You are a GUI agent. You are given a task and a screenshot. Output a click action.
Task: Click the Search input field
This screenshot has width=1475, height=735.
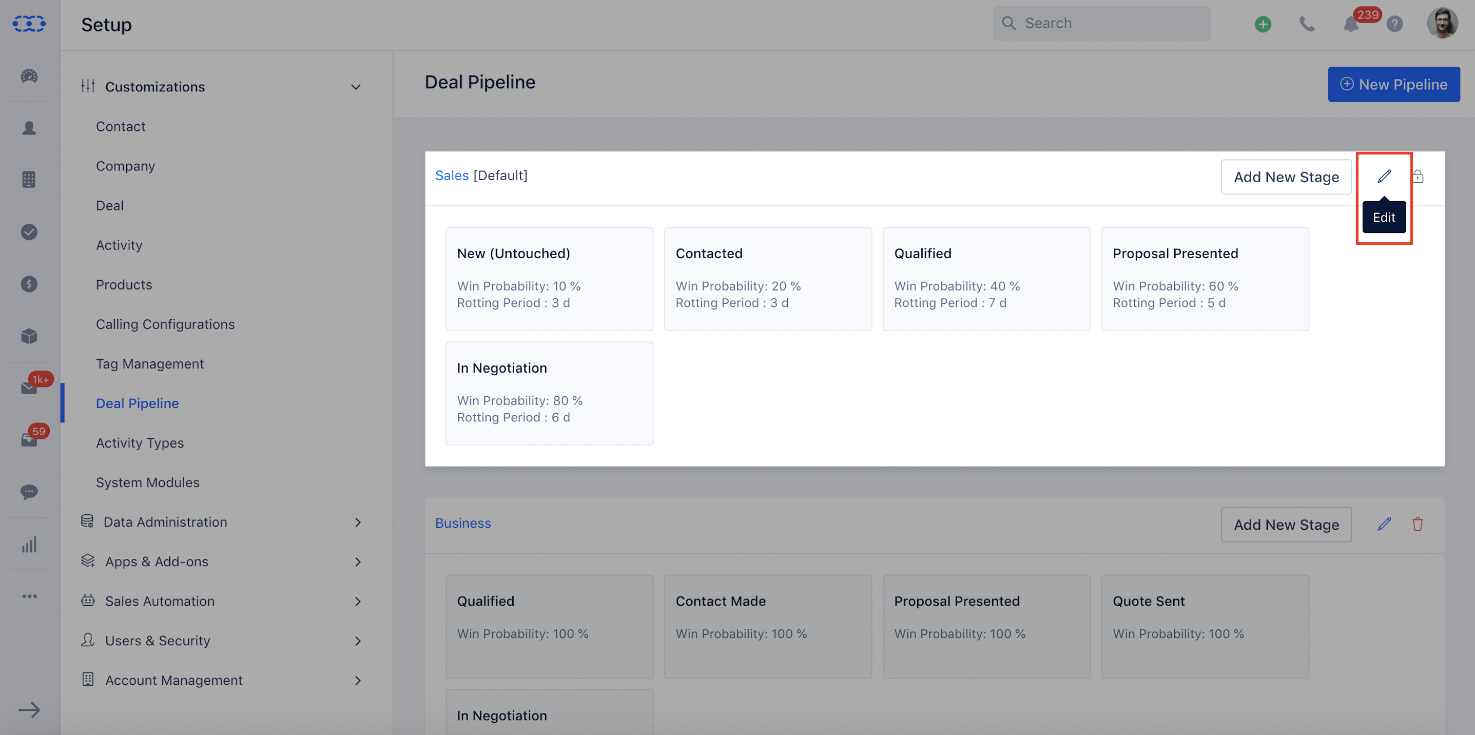[1101, 23]
